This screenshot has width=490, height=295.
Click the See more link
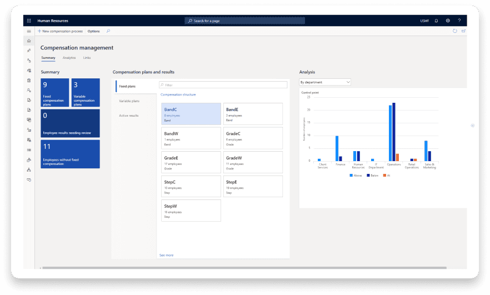(x=166, y=255)
